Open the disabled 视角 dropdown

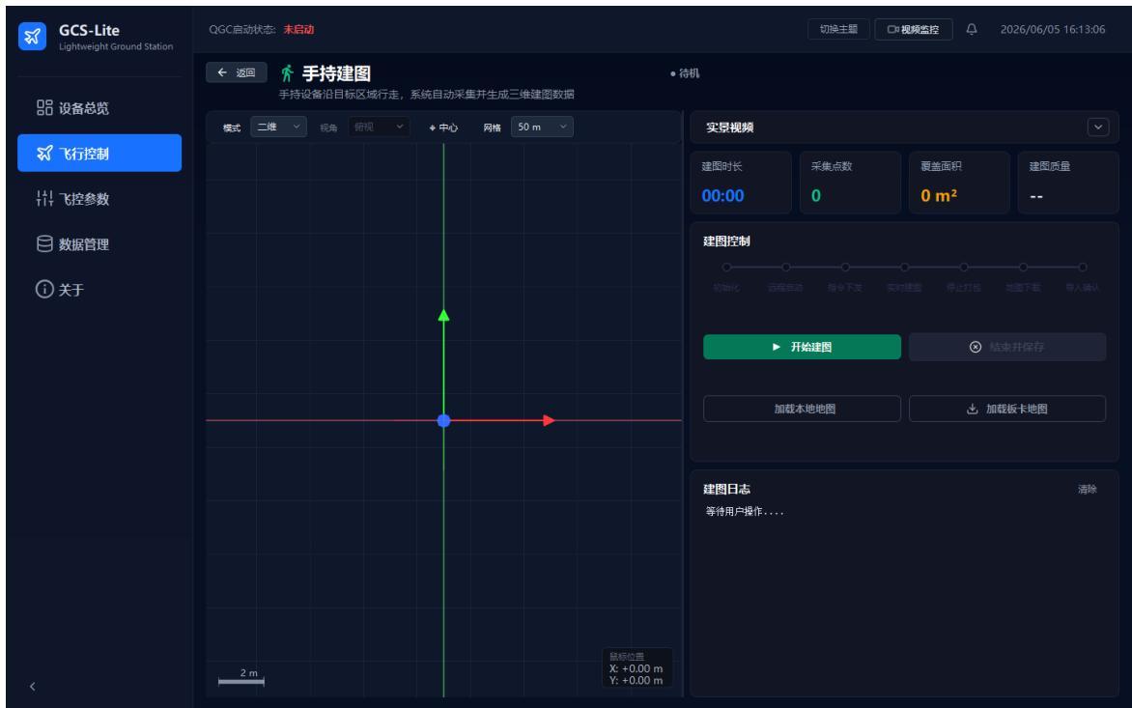point(379,127)
